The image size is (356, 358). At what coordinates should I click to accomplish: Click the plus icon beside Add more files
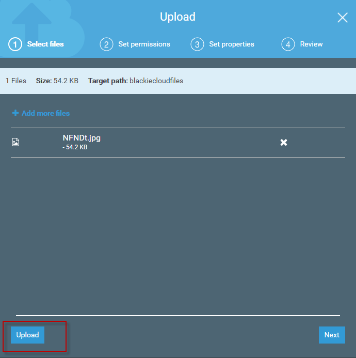coord(15,113)
